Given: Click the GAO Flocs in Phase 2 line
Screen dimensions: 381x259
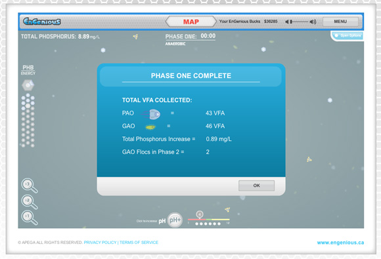Looking at the screenshot, I should 166,152.
